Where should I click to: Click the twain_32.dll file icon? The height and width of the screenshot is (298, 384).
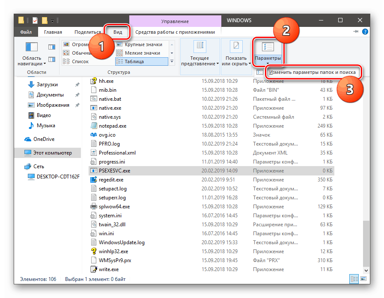click(x=94, y=225)
